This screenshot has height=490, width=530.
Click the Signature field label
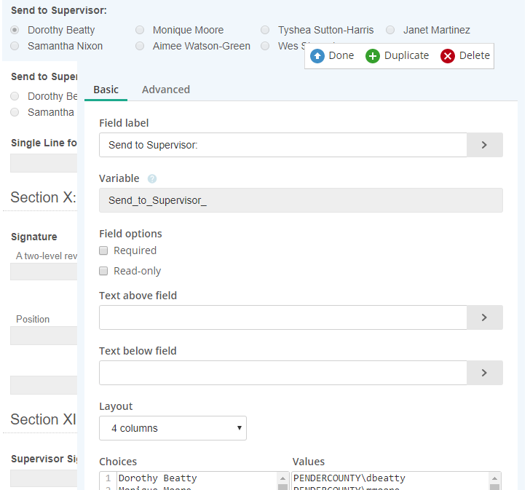(33, 237)
